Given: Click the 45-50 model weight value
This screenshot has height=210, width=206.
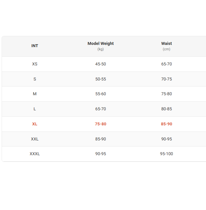Looking at the screenshot, I should click(x=101, y=64).
